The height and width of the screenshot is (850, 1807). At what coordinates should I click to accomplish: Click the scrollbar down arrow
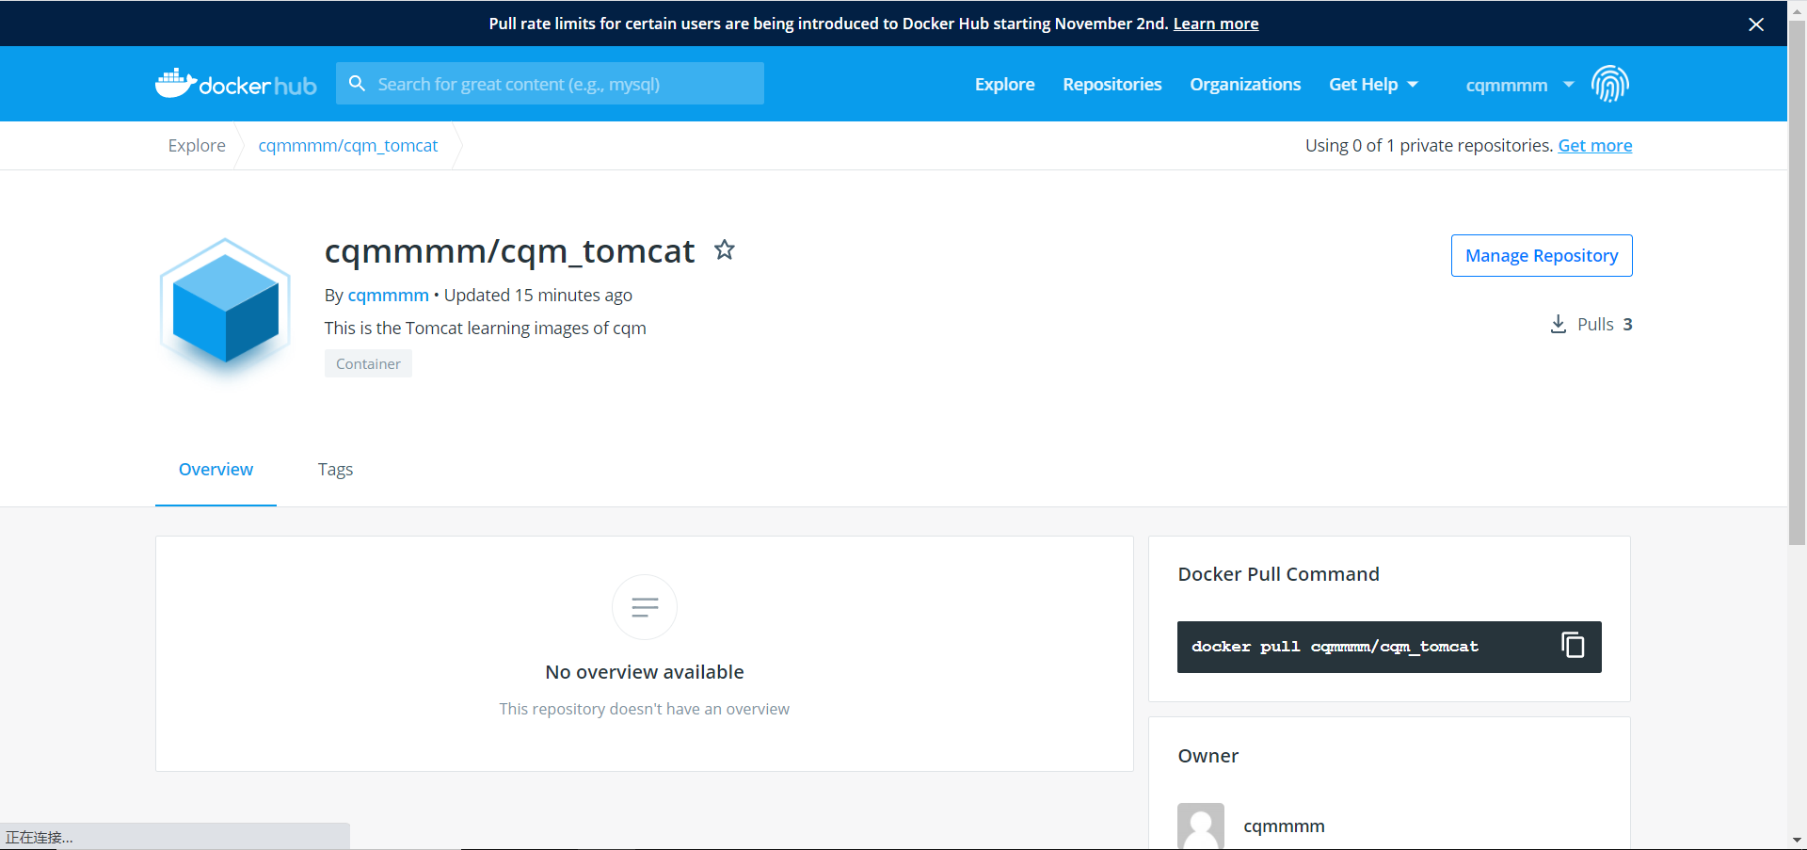tap(1797, 840)
